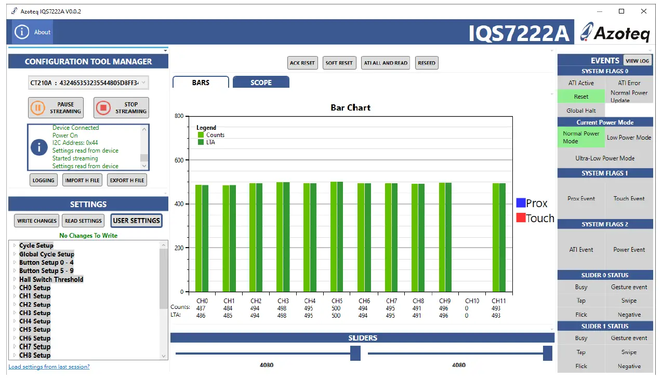Toggle the USER SETTINGS mode
The image size is (662, 380).
click(x=136, y=220)
